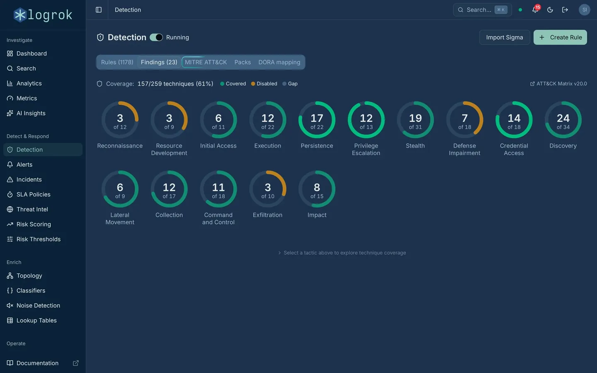Open Alerts in sidebar

[x=43, y=165]
